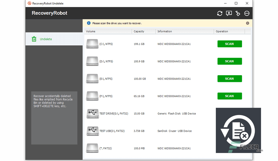Select the "(C:\, NTFS)" volume label

(106, 44)
